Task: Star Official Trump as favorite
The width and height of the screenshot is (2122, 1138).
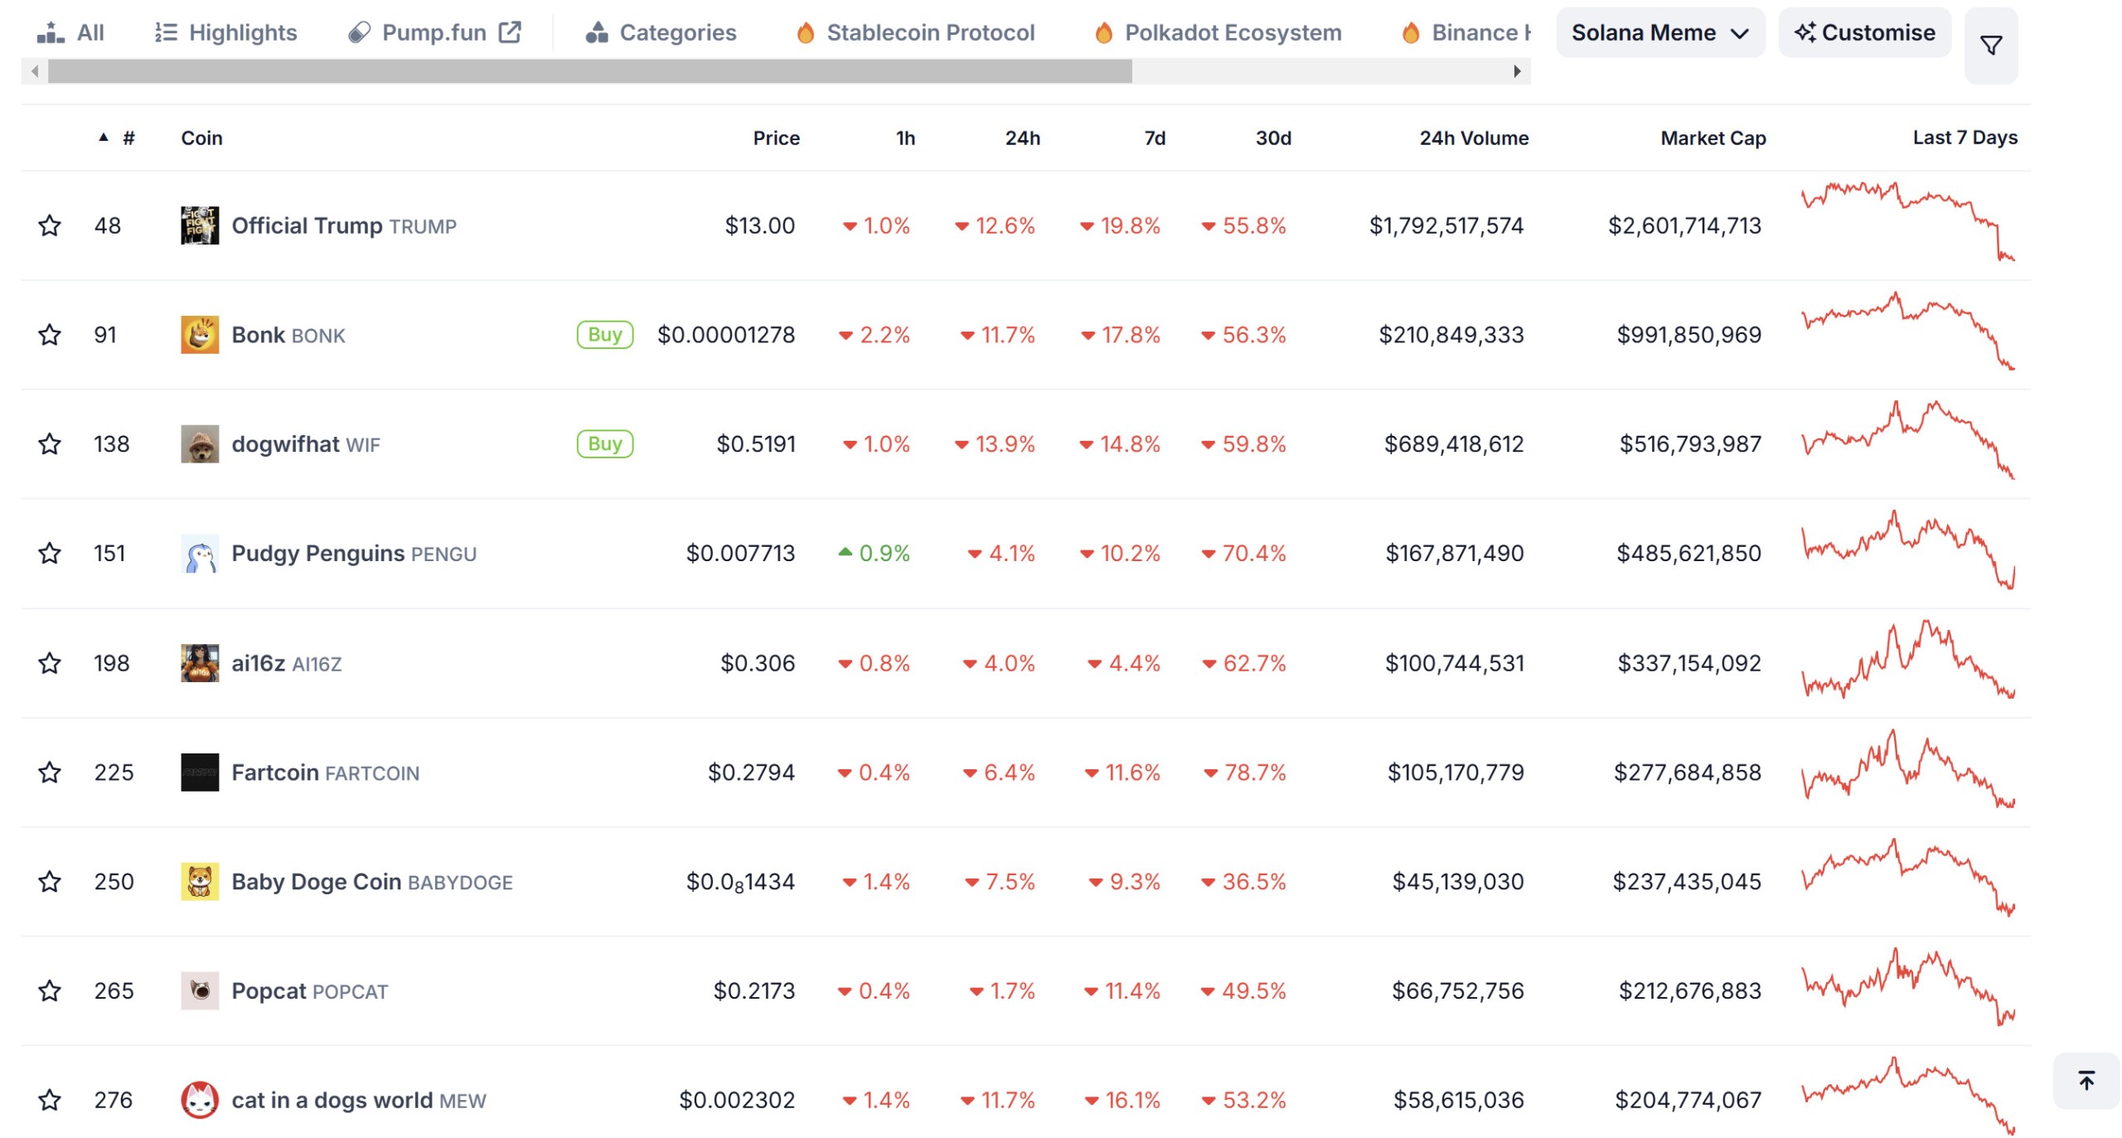Action: pyautogui.click(x=50, y=225)
